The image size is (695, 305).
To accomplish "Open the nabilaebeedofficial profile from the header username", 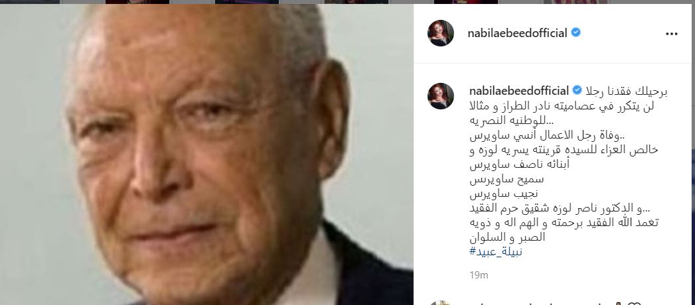I will 518,33.
